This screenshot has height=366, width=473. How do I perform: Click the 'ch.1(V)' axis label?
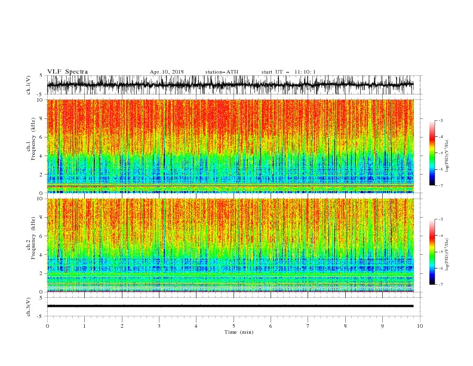click(29, 85)
